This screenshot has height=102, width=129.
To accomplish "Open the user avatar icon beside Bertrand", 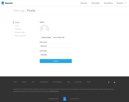I will tap(125, 3).
